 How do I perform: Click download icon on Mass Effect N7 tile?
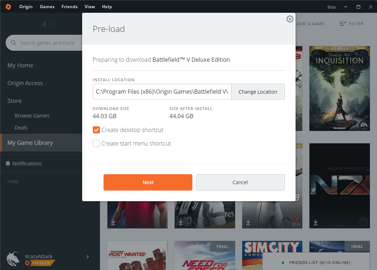[315, 222]
